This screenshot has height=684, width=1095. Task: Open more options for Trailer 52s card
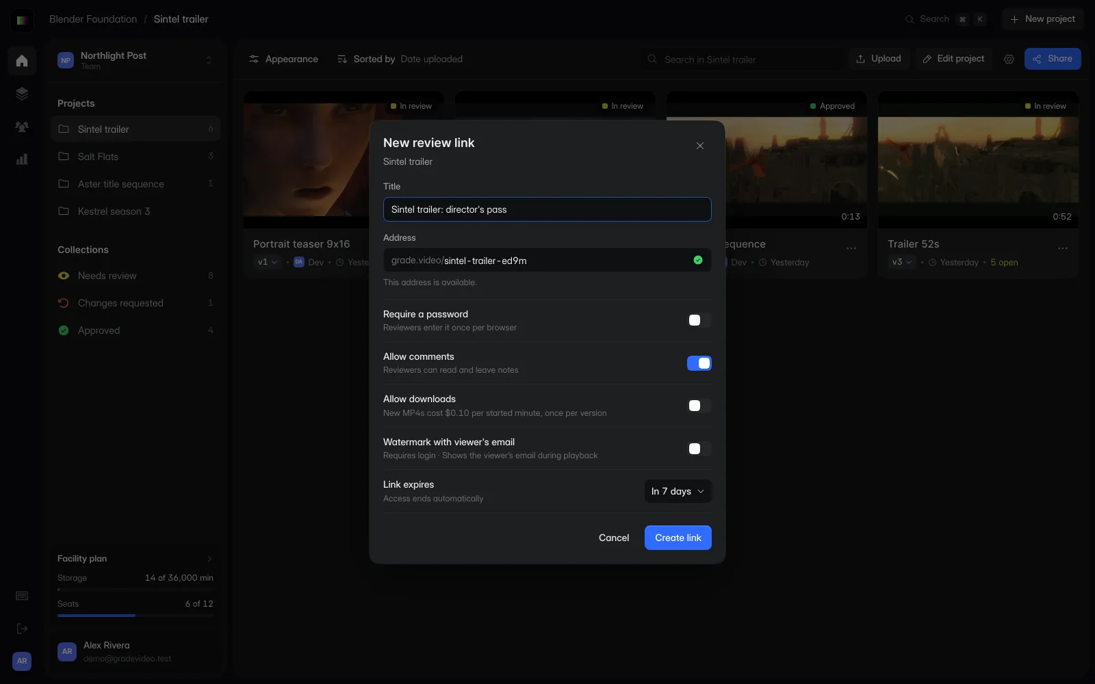(1062, 248)
